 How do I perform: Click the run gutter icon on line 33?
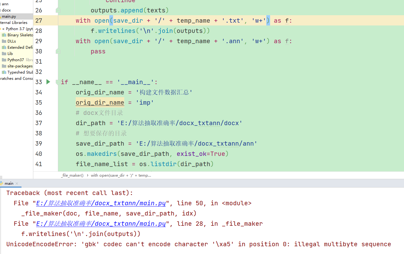(48, 82)
